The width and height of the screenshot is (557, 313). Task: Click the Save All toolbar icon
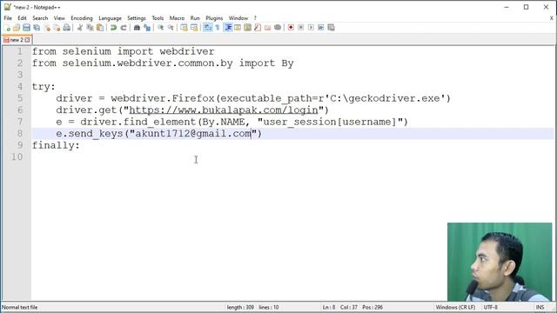click(x=37, y=28)
